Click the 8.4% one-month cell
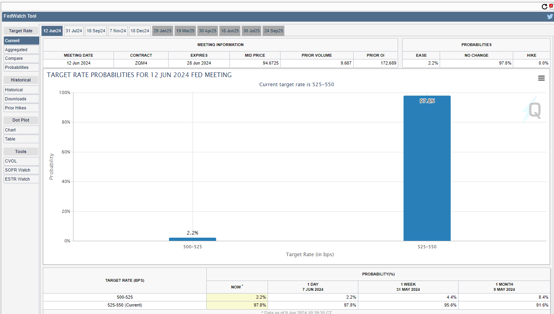This screenshot has height=314, width=554. click(504, 297)
